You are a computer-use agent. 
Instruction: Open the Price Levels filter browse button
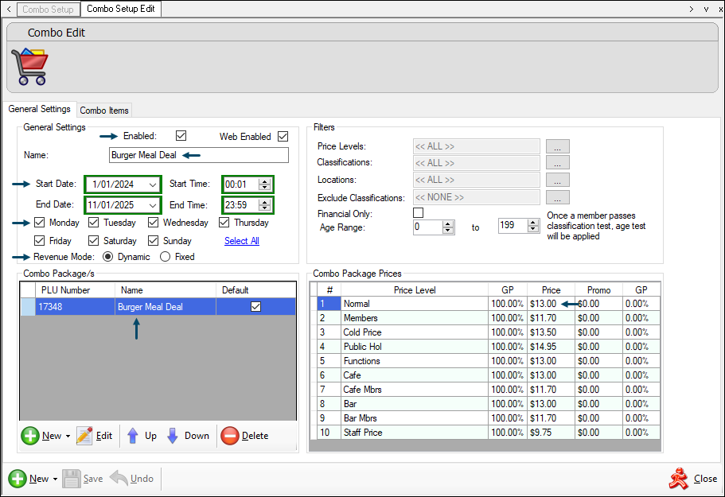point(557,146)
